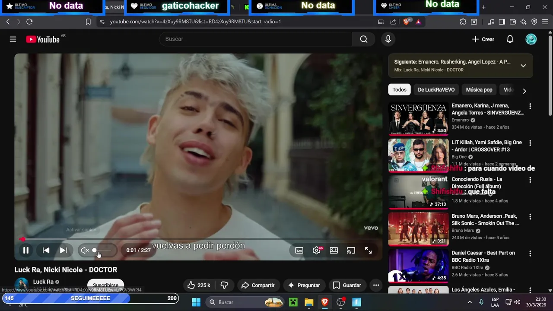Click the Compartir share button
This screenshot has width=553, height=311.
[x=258, y=285]
